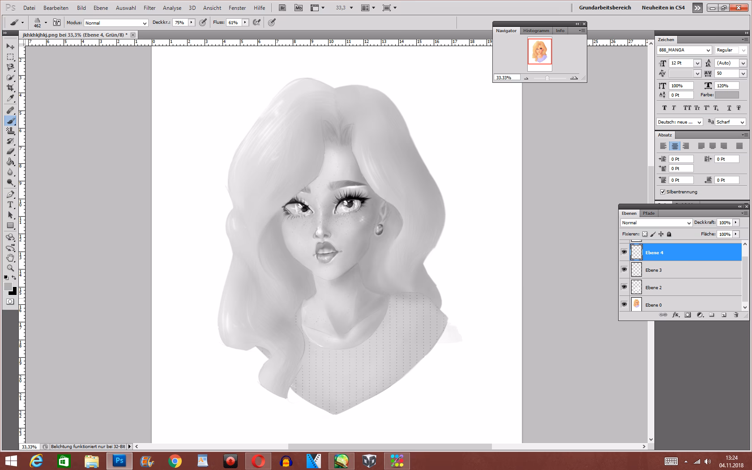Click the delete layer trash icon
This screenshot has width=752, height=470.
click(735, 315)
